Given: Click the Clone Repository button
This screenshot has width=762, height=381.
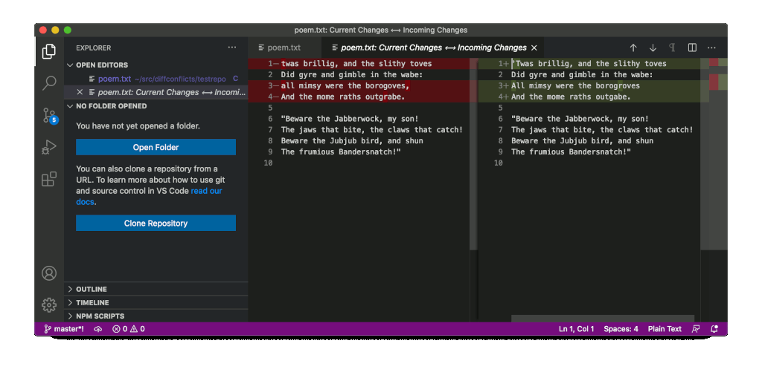Looking at the screenshot, I should (156, 223).
